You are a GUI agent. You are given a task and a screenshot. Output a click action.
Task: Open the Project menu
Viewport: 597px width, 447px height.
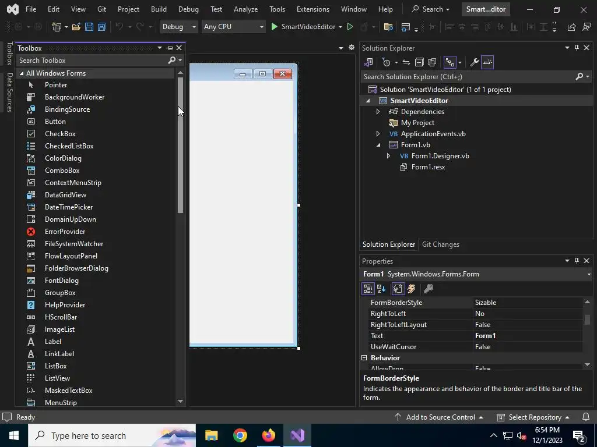click(x=128, y=9)
